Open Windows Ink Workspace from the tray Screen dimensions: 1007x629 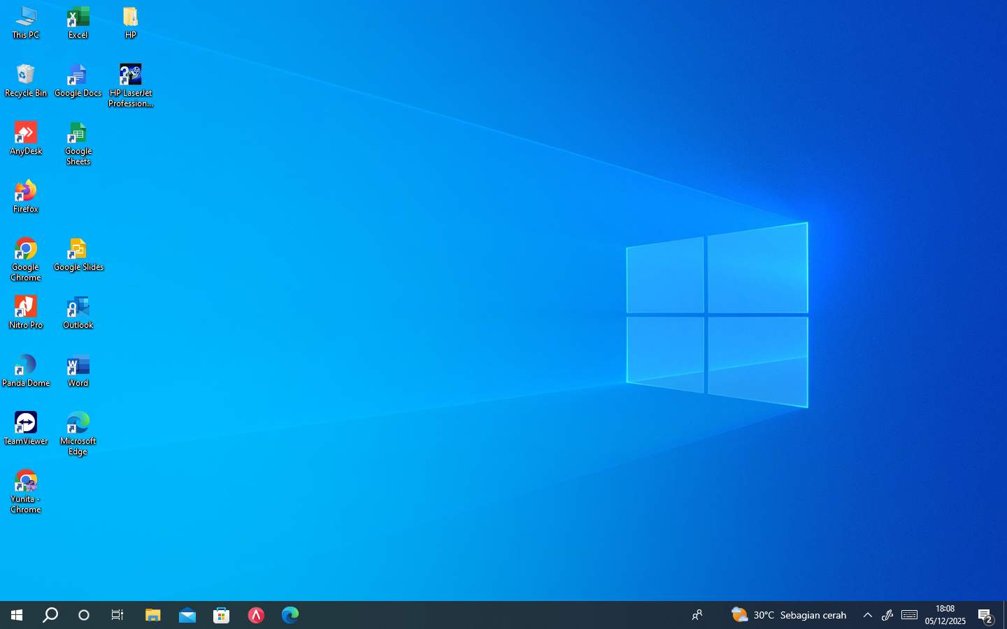(x=887, y=616)
